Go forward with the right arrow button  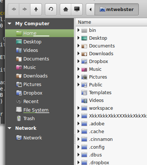pyautogui.click(x=25, y=9)
